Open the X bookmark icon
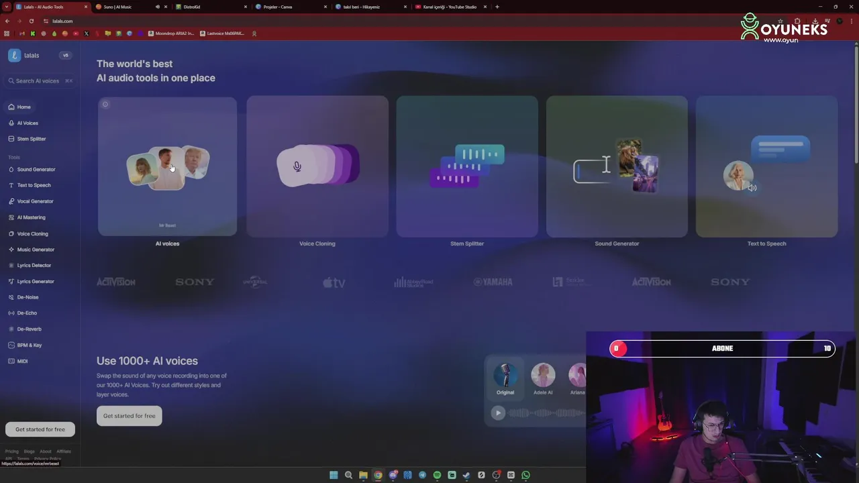The image size is (859, 483). click(x=86, y=34)
